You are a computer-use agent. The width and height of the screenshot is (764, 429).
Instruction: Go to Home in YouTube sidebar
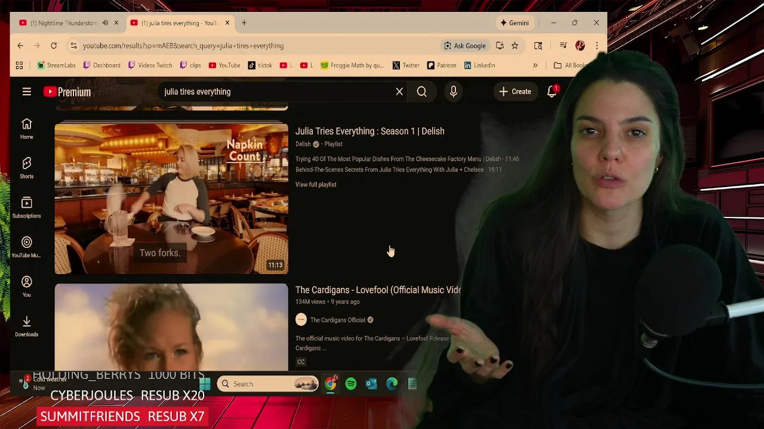click(26, 129)
